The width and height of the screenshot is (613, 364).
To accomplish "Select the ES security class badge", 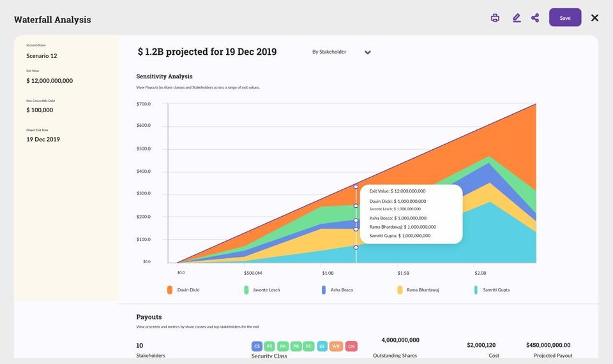I will [322, 346].
